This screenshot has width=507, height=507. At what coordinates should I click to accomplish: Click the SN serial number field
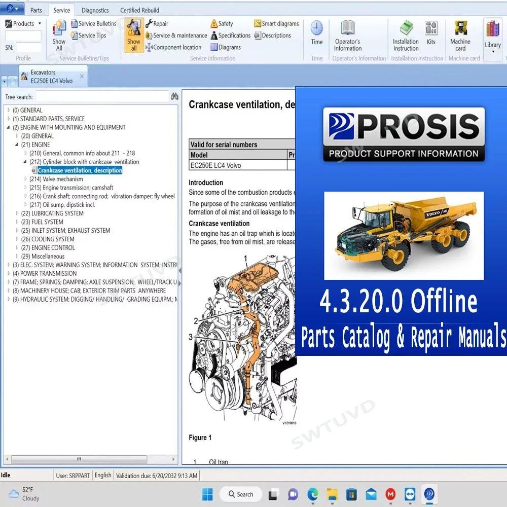tap(29, 48)
